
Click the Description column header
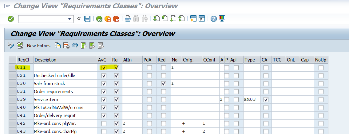pyautogui.click(x=65, y=60)
